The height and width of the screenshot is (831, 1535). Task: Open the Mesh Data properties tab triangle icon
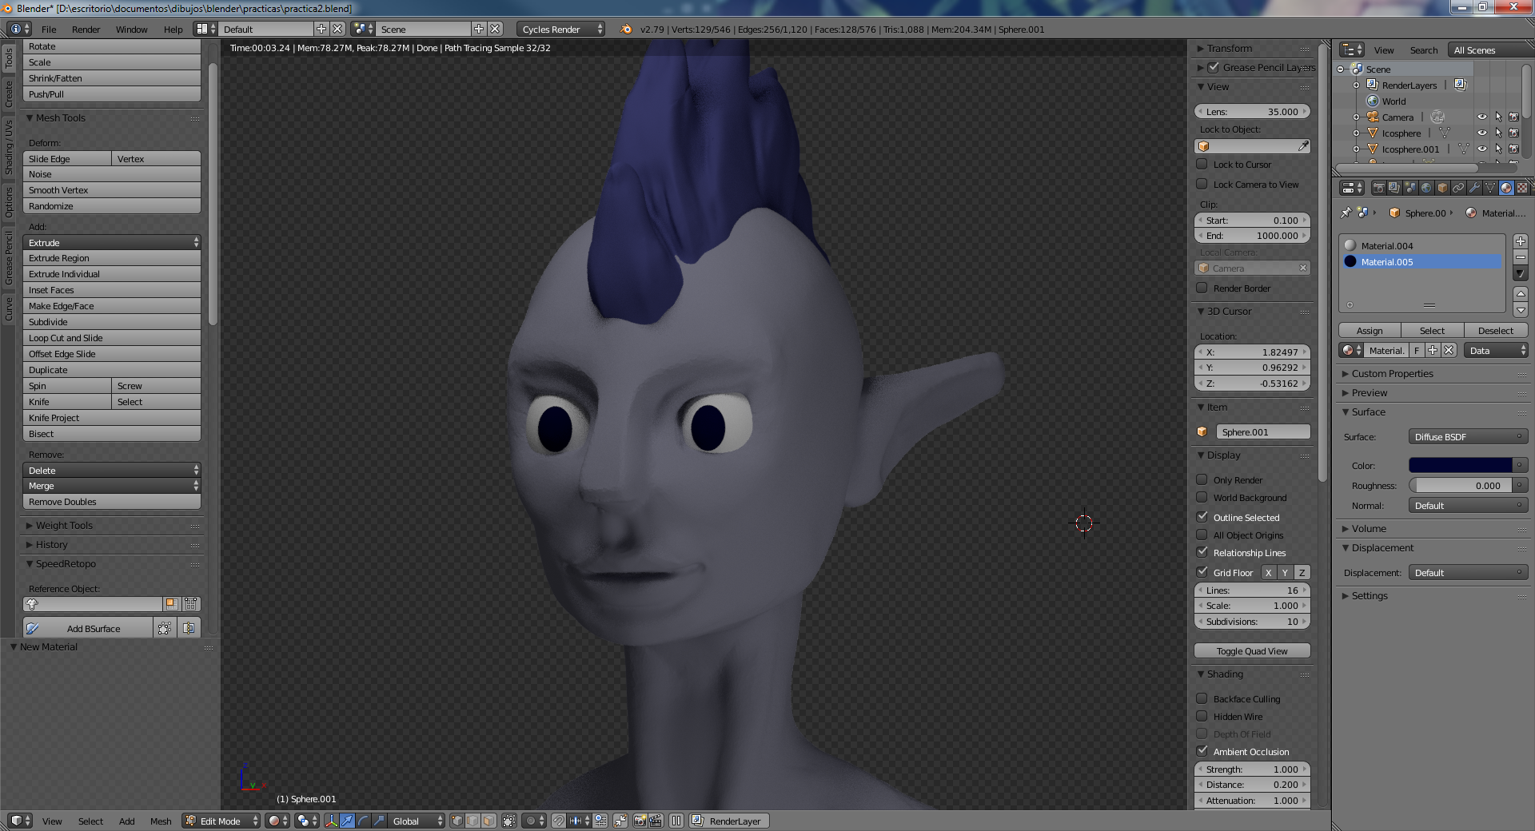tap(1490, 188)
